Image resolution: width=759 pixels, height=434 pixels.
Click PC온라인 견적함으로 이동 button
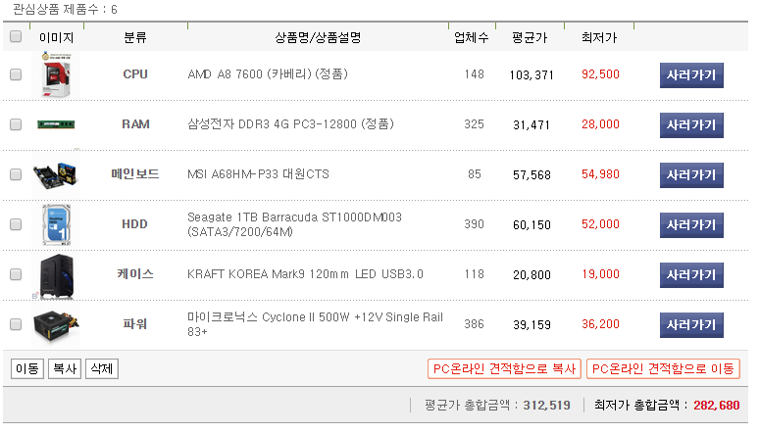[663, 369]
